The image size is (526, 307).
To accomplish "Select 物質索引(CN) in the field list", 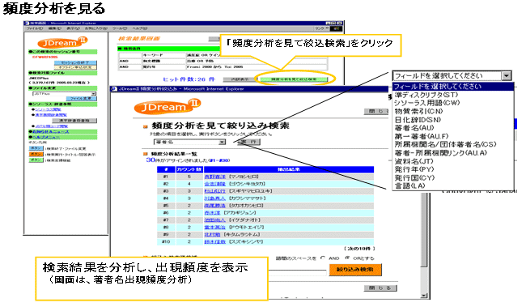I will 418,111.
